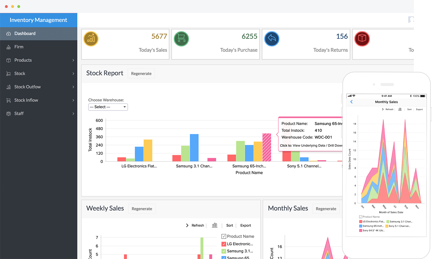The height and width of the screenshot is (259, 432).
Task: Click the Today's Purchase cart icon
Action: 181,39
